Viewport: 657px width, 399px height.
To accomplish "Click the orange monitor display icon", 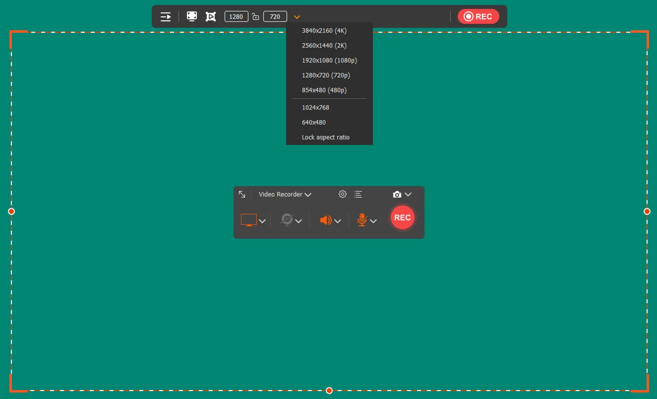I will coord(249,220).
